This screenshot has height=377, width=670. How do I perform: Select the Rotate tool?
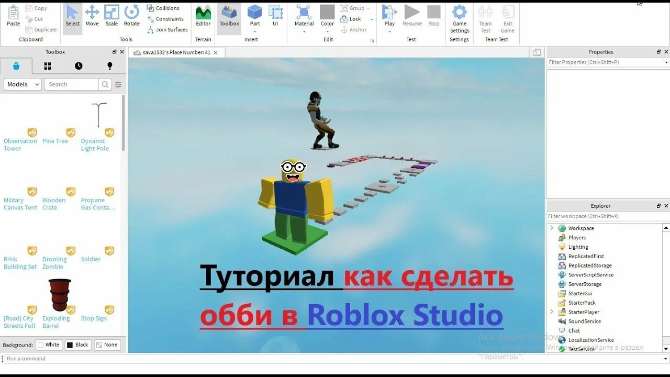click(131, 16)
